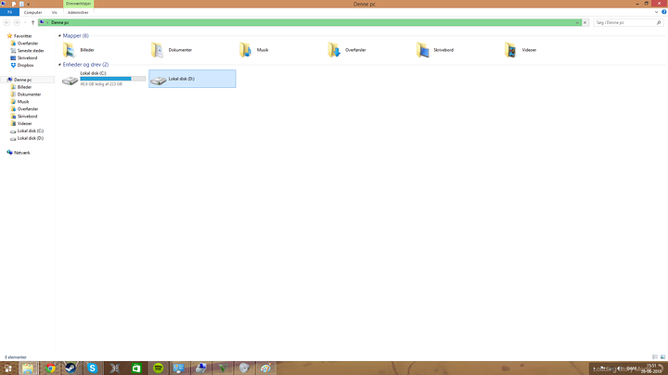Click the Help question mark icon

click(x=662, y=13)
